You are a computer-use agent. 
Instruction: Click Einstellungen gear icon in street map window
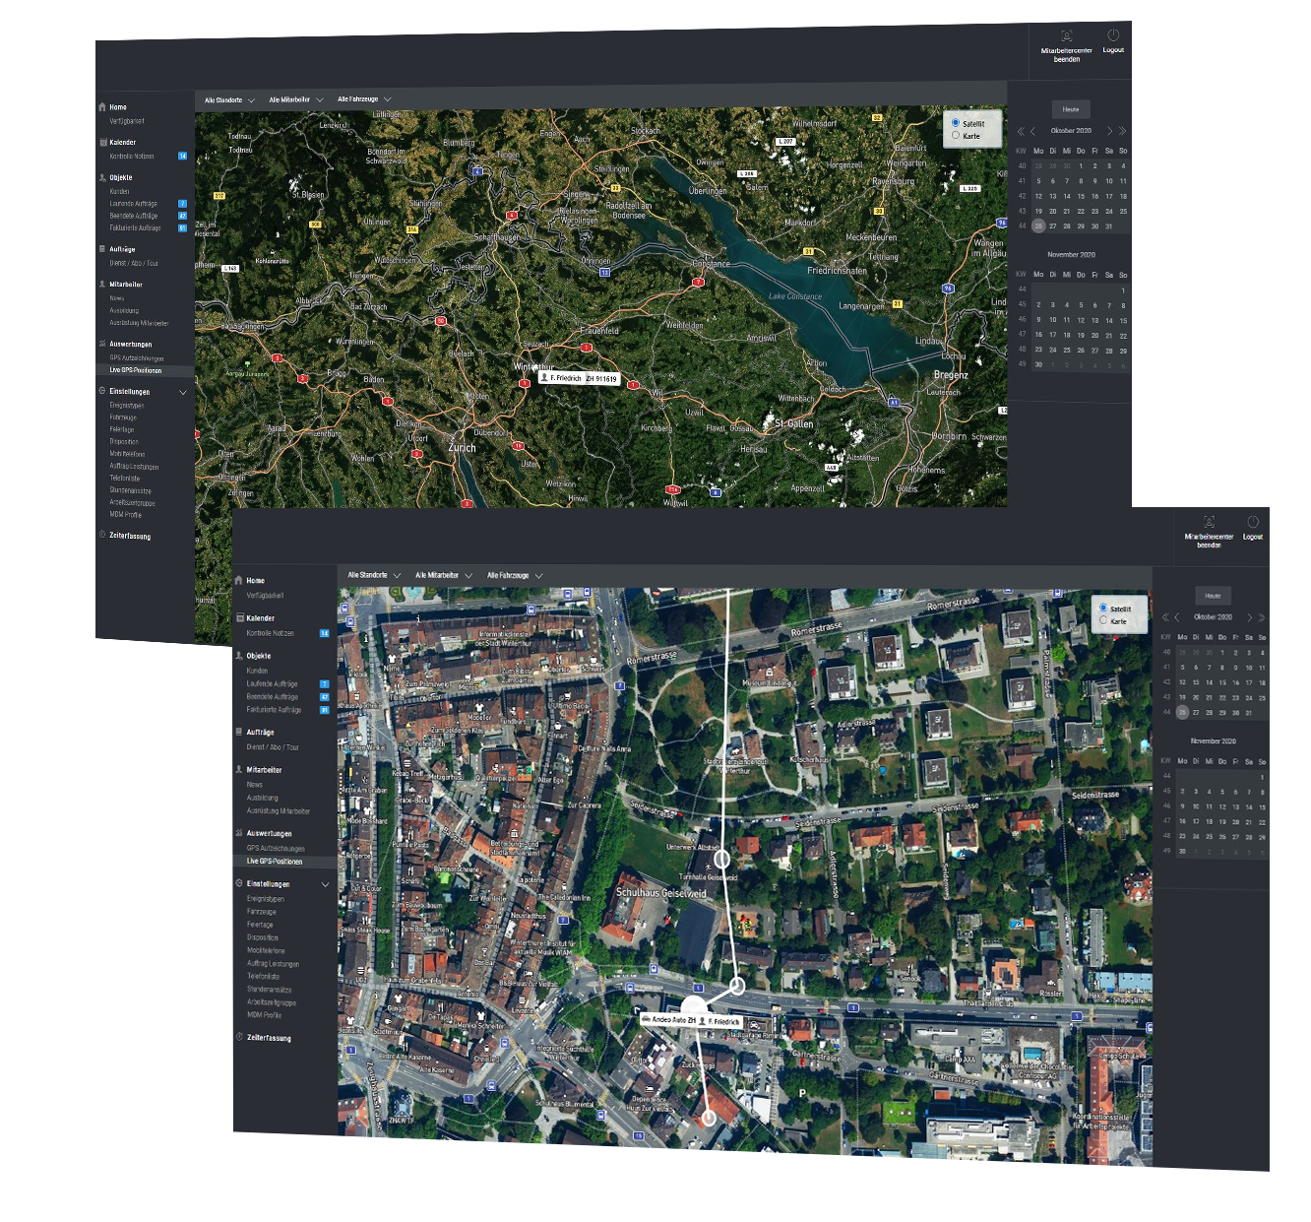(x=238, y=883)
